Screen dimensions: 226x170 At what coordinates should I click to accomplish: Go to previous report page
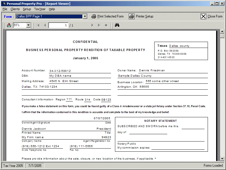point(45,25)
